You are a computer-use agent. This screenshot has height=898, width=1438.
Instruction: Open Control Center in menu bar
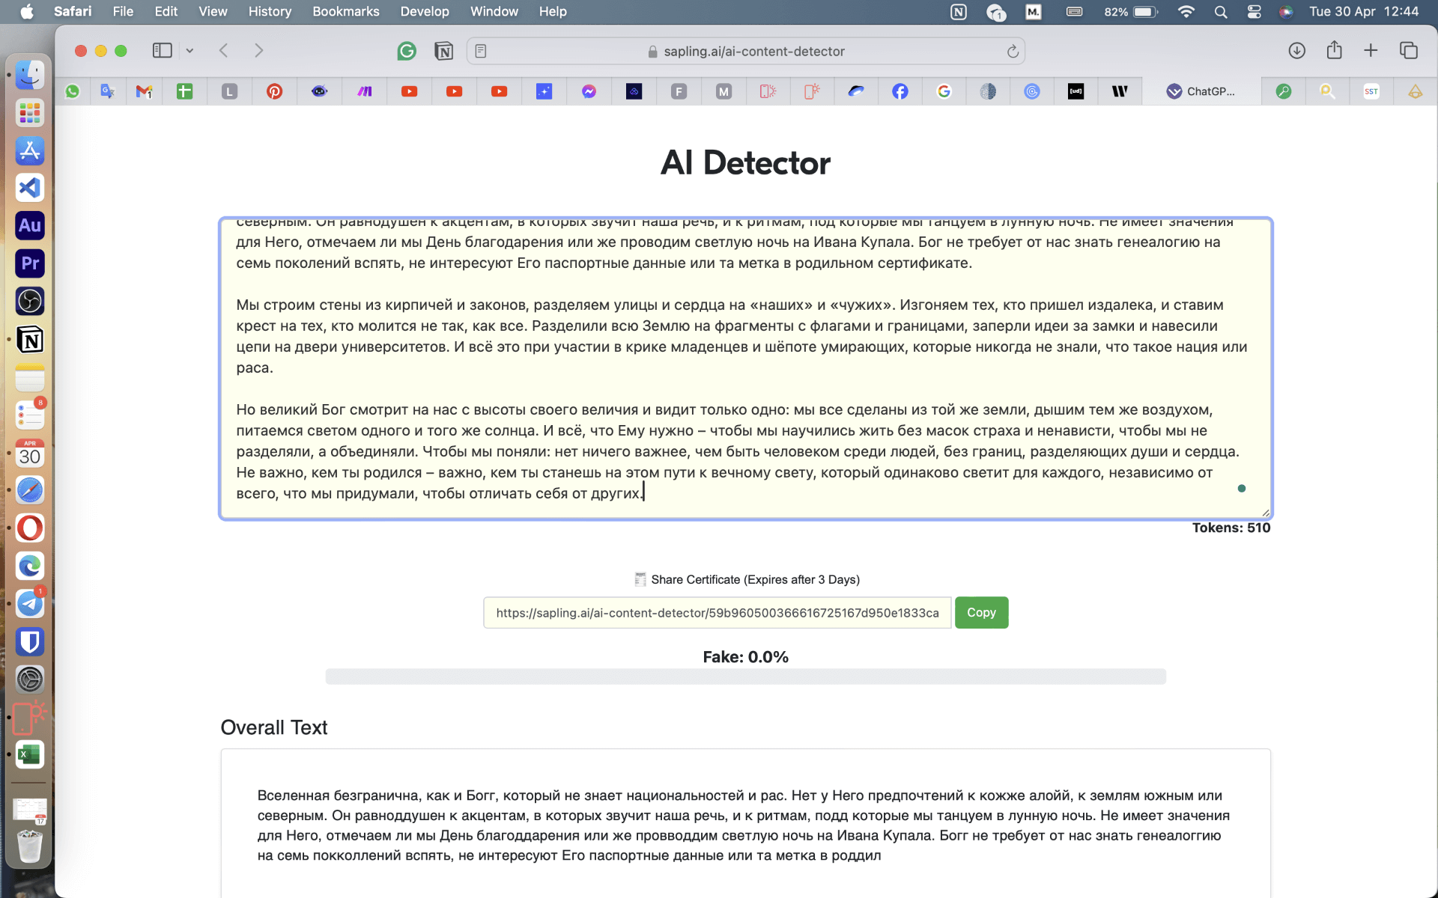1255,11
